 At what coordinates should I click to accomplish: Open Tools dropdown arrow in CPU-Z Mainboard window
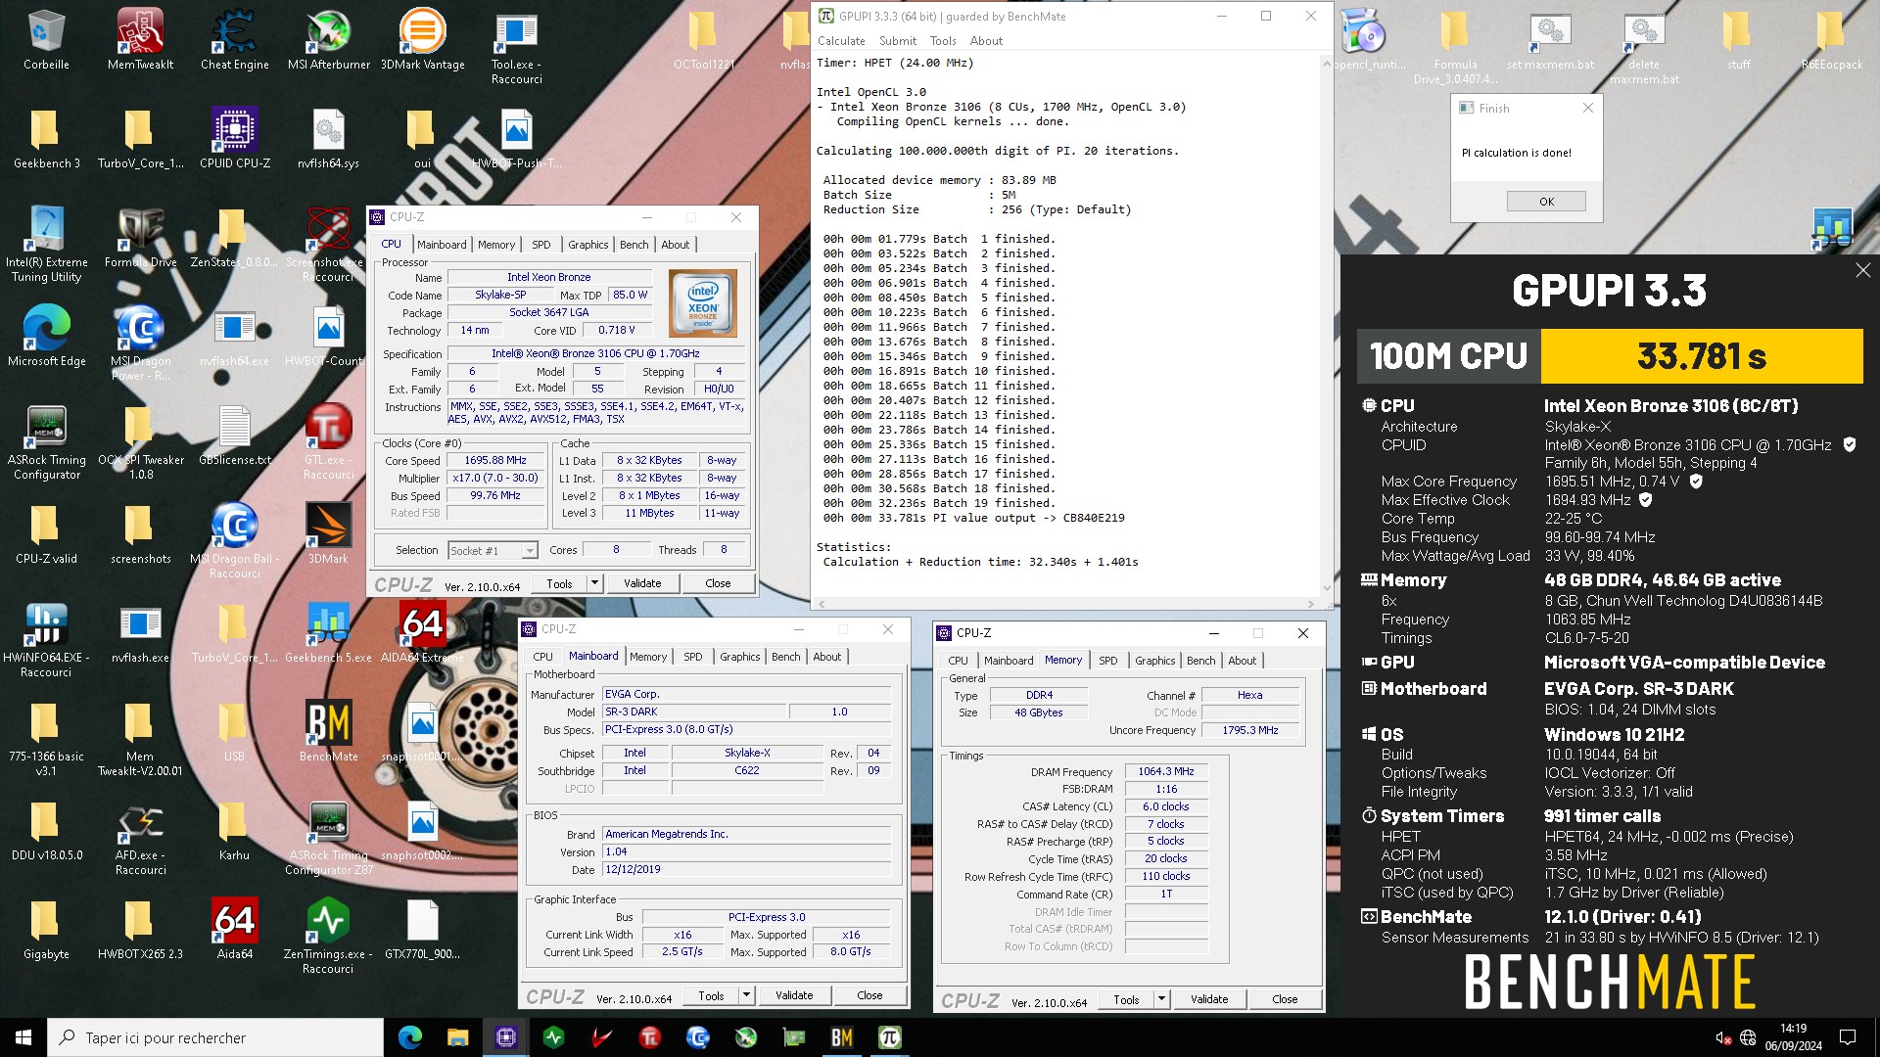tap(745, 995)
